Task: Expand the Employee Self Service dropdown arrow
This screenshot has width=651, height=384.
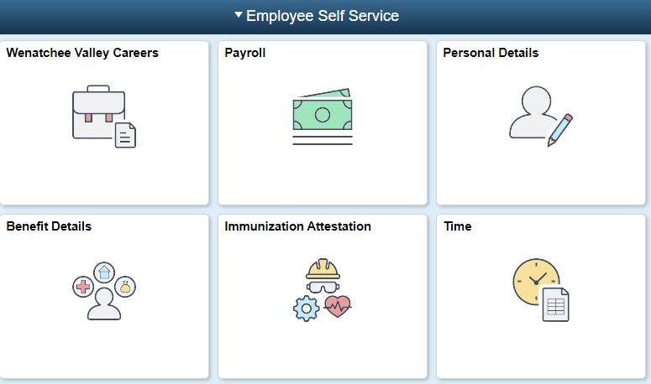Action: [x=239, y=15]
